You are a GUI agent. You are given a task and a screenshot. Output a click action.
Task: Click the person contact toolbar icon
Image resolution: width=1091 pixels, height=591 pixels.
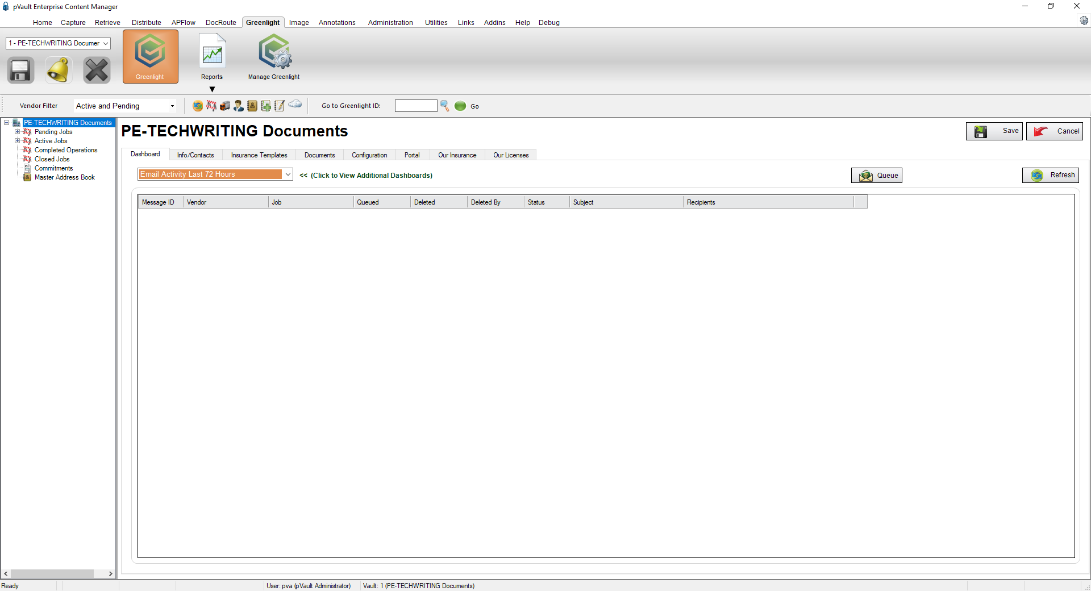point(239,106)
